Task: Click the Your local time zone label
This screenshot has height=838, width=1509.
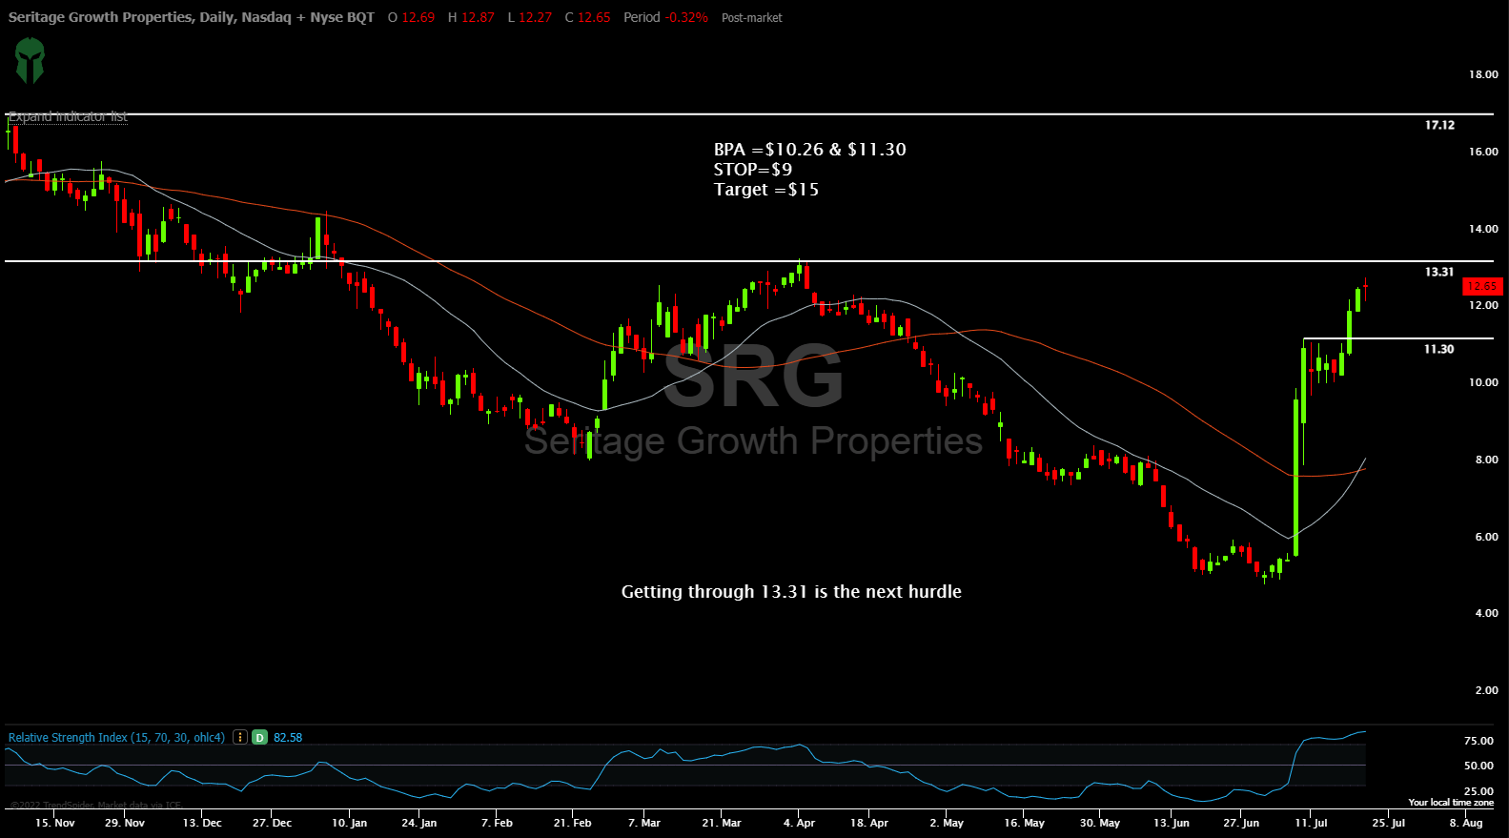Action: tap(1451, 803)
